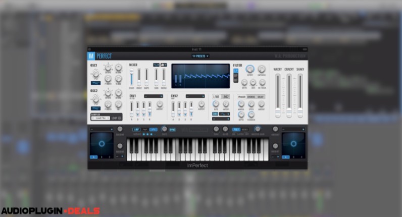Select the A tab under right XY pad
The width and height of the screenshot is (402, 217).
coord(286,157)
